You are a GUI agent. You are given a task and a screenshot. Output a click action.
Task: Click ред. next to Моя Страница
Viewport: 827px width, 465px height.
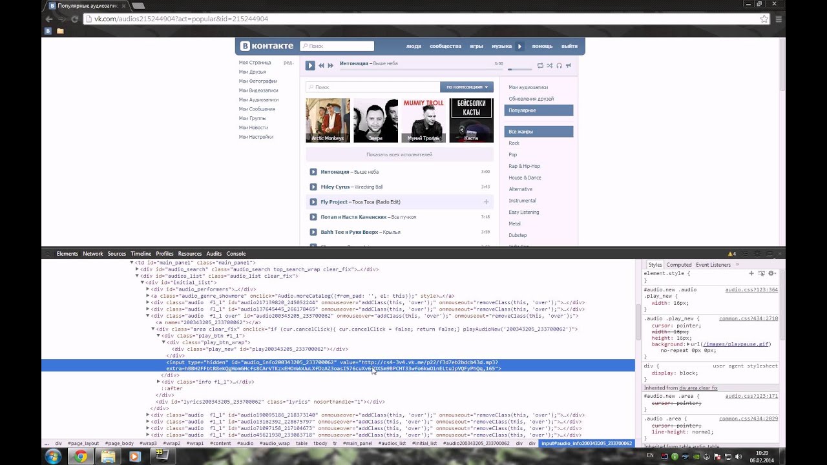click(288, 63)
